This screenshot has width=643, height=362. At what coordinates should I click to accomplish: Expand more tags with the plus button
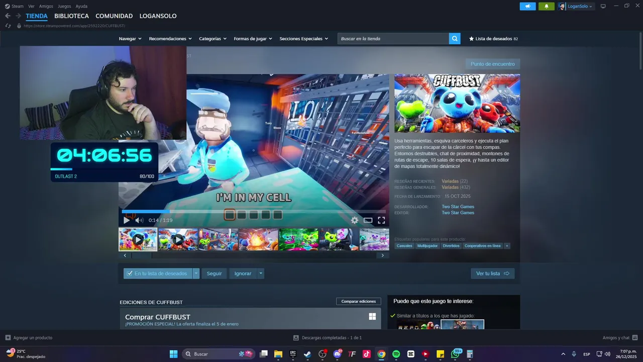[507, 246]
